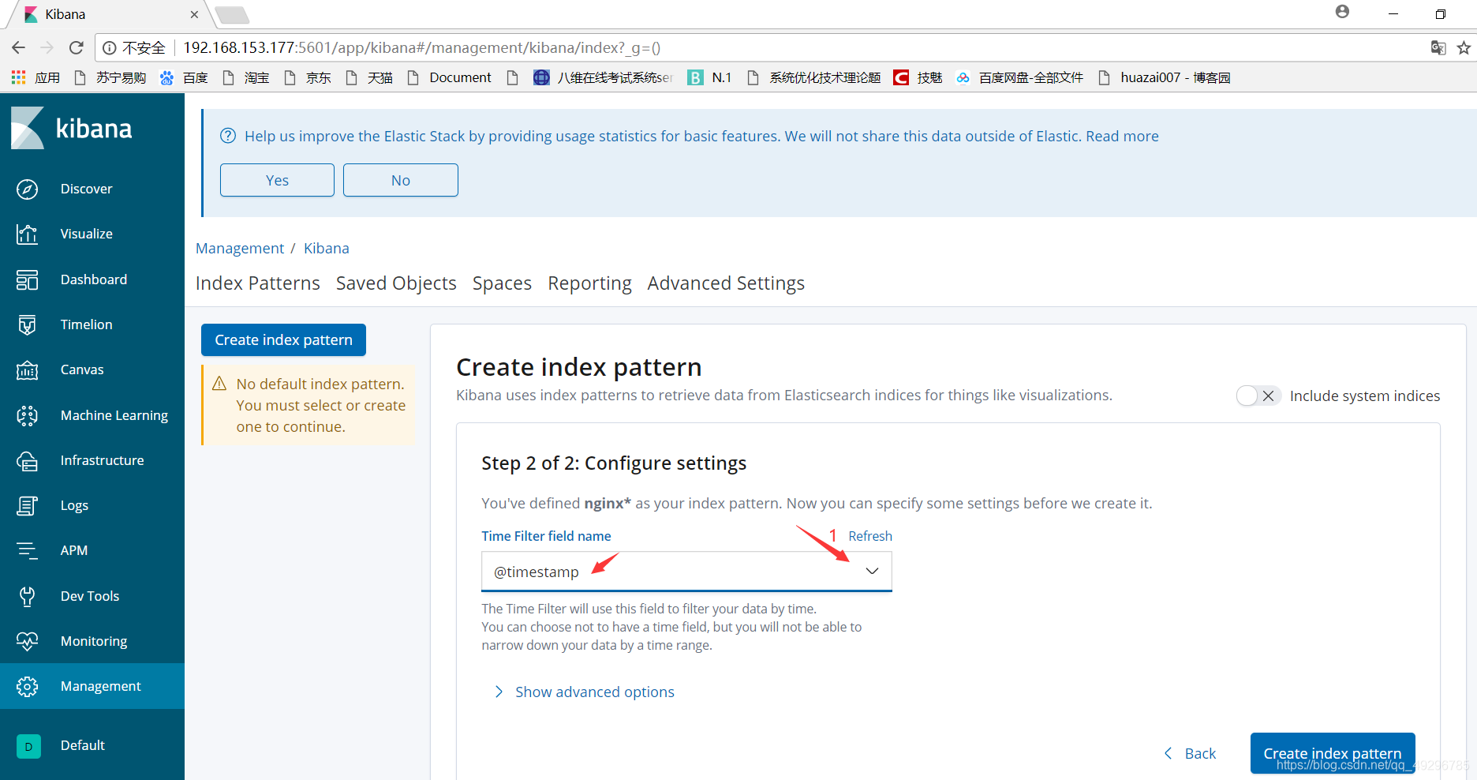Image resolution: width=1477 pixels, height=780 pixels.
Task: Click Yes to share usage statistics
Action: click(277, 180)
